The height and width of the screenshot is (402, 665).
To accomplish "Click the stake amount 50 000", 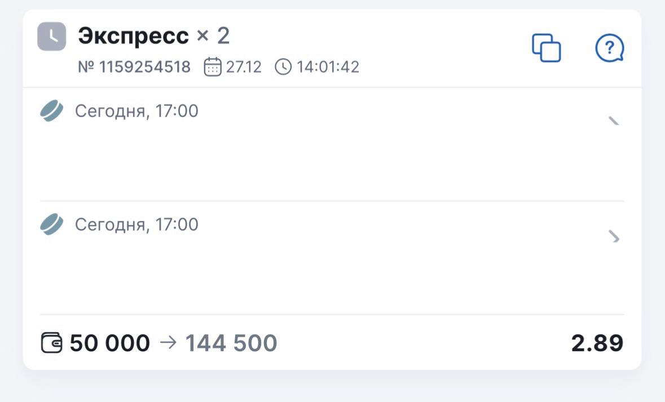I will pyautogui.click(x=110, y=343).
